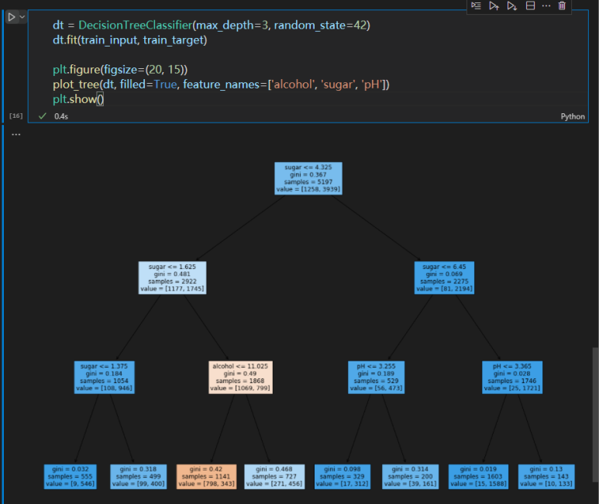This screenshot has width=599, height=504.
Task: Click the tree node sugar <= 6.45
Action: click(x=444, y=278)
